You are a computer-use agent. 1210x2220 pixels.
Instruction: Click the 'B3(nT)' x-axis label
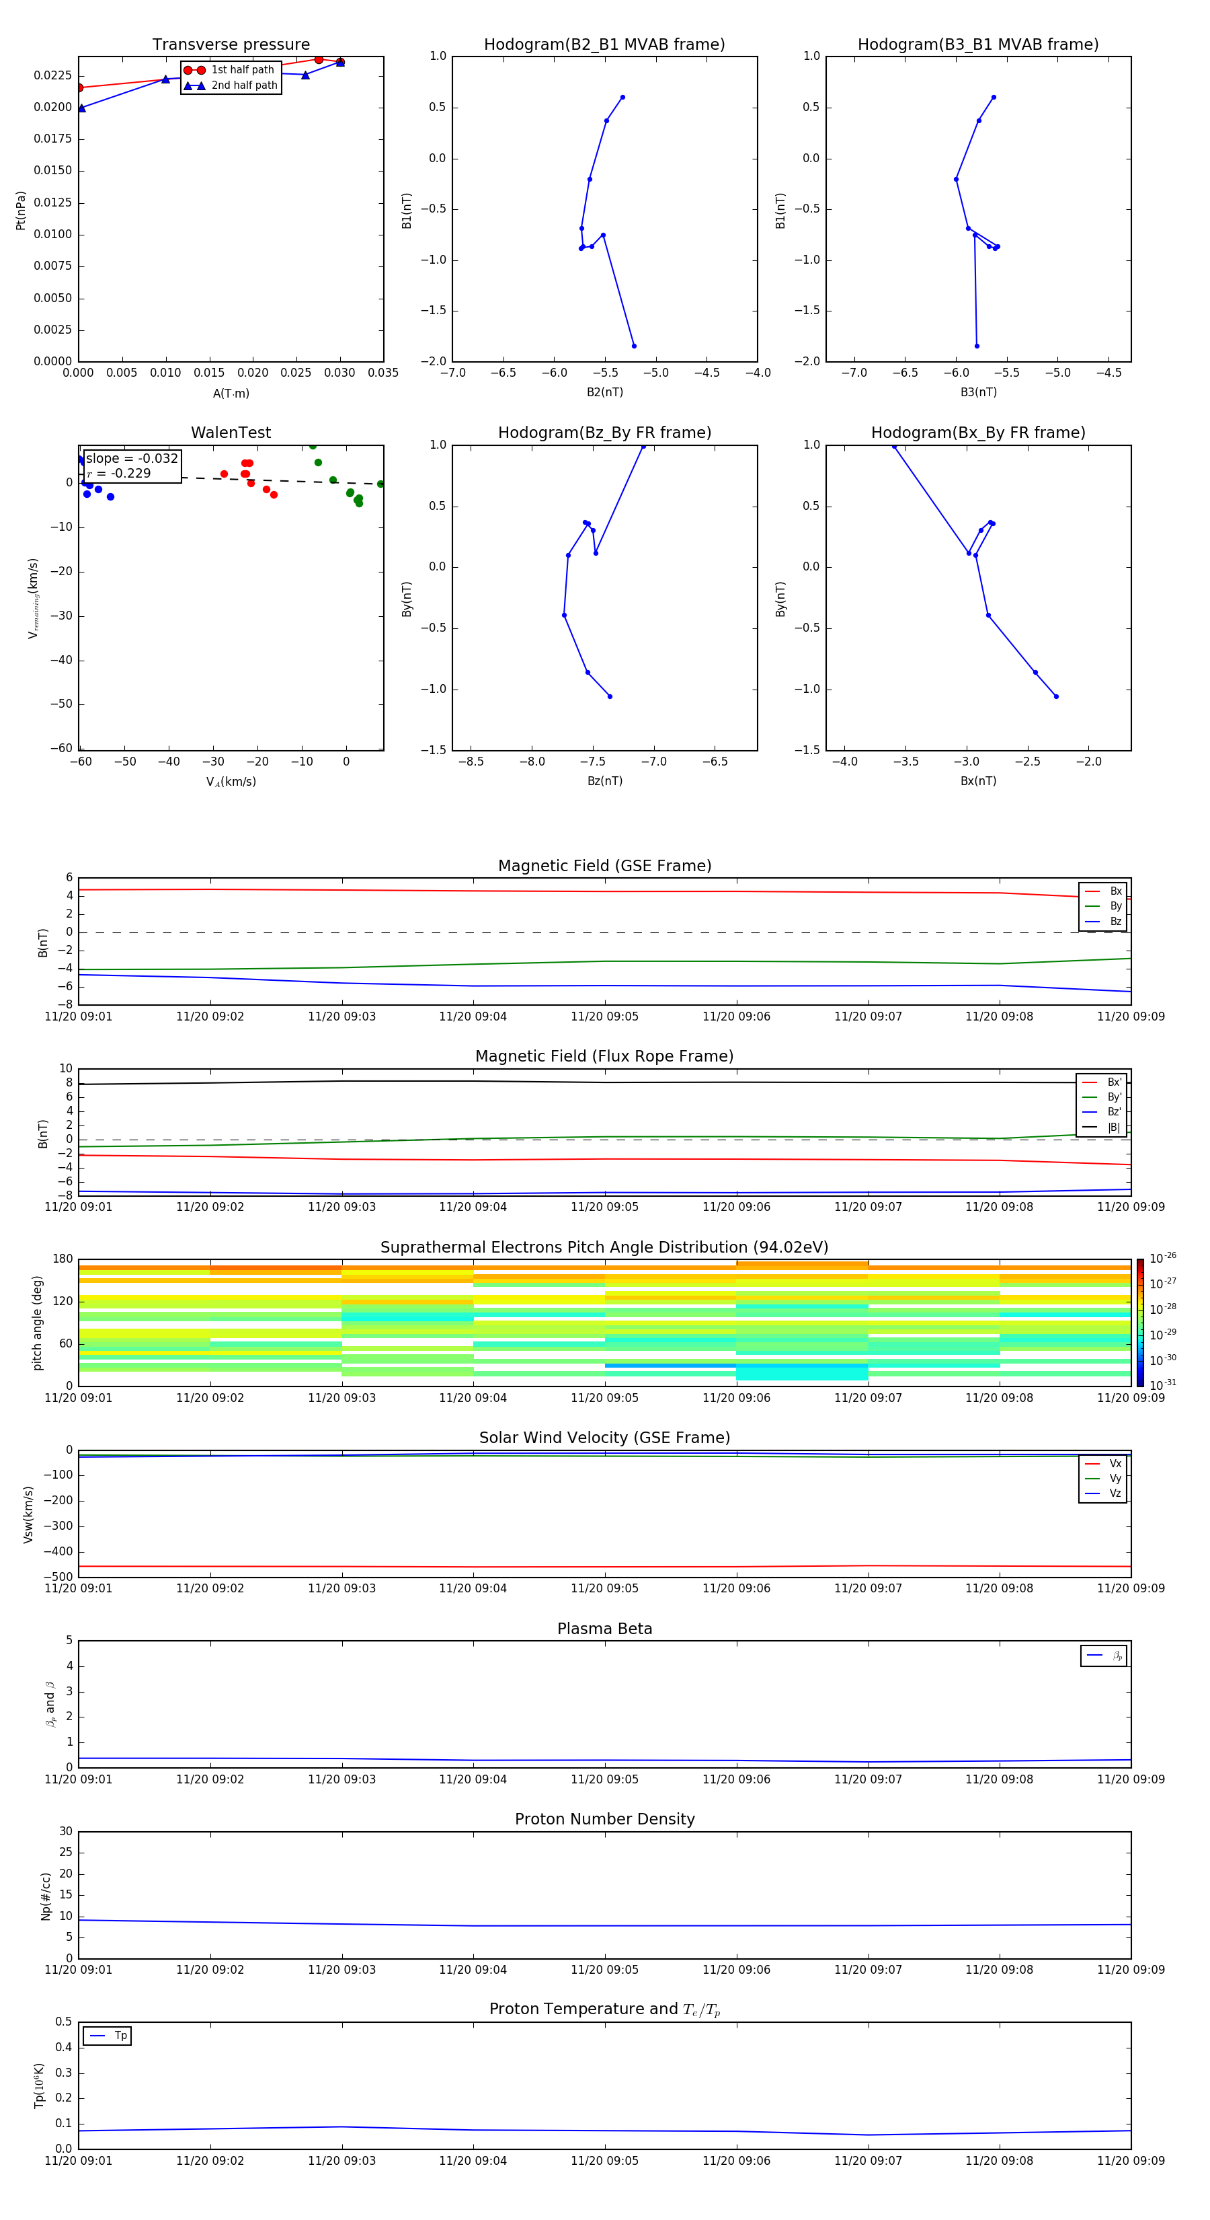pyautogui.click(x=978, y=392)
